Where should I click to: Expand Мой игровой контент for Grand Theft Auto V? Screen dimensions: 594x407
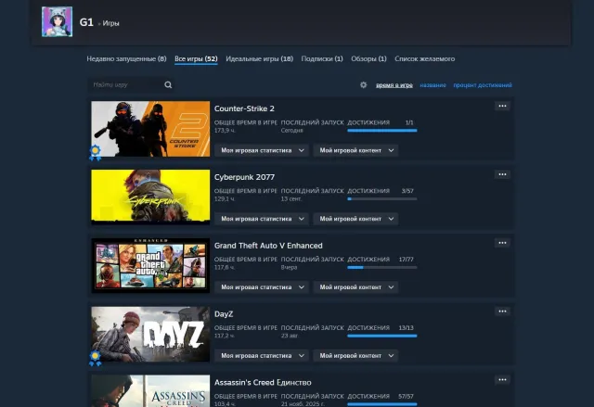coord(355,287)
